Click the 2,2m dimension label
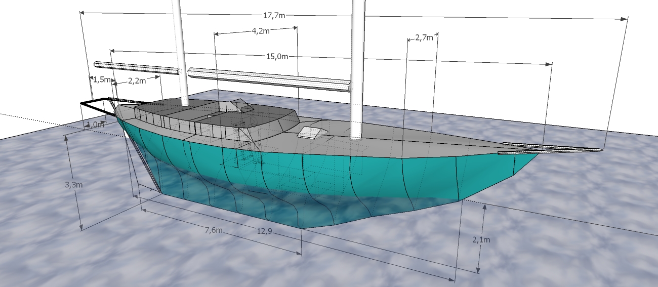The height and width of the screenshot is (287, 658). tap(137, 80)
